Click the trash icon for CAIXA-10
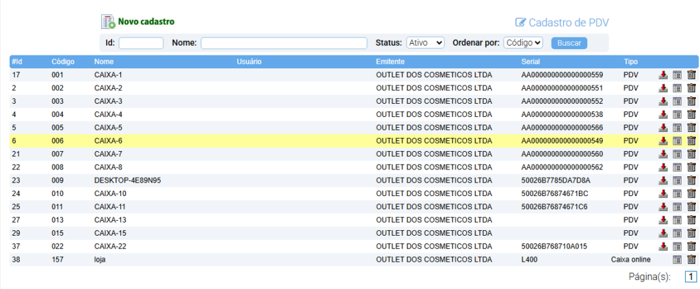700x289 pixels. (691, 193)
